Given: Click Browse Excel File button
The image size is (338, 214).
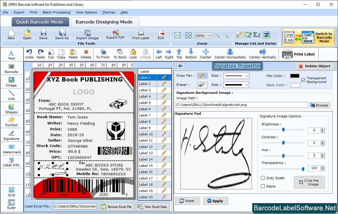Looking at the screenshot, I should tap(116, 207).
